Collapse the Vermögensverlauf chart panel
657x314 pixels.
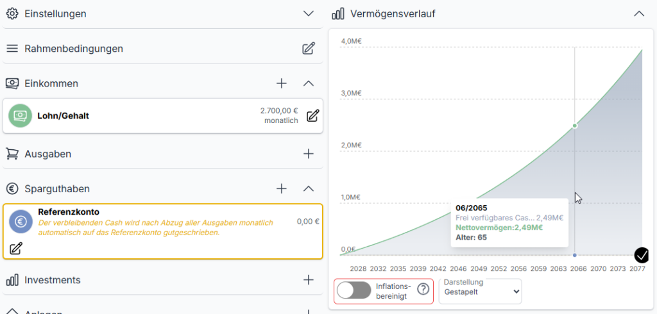coord(639,14)
